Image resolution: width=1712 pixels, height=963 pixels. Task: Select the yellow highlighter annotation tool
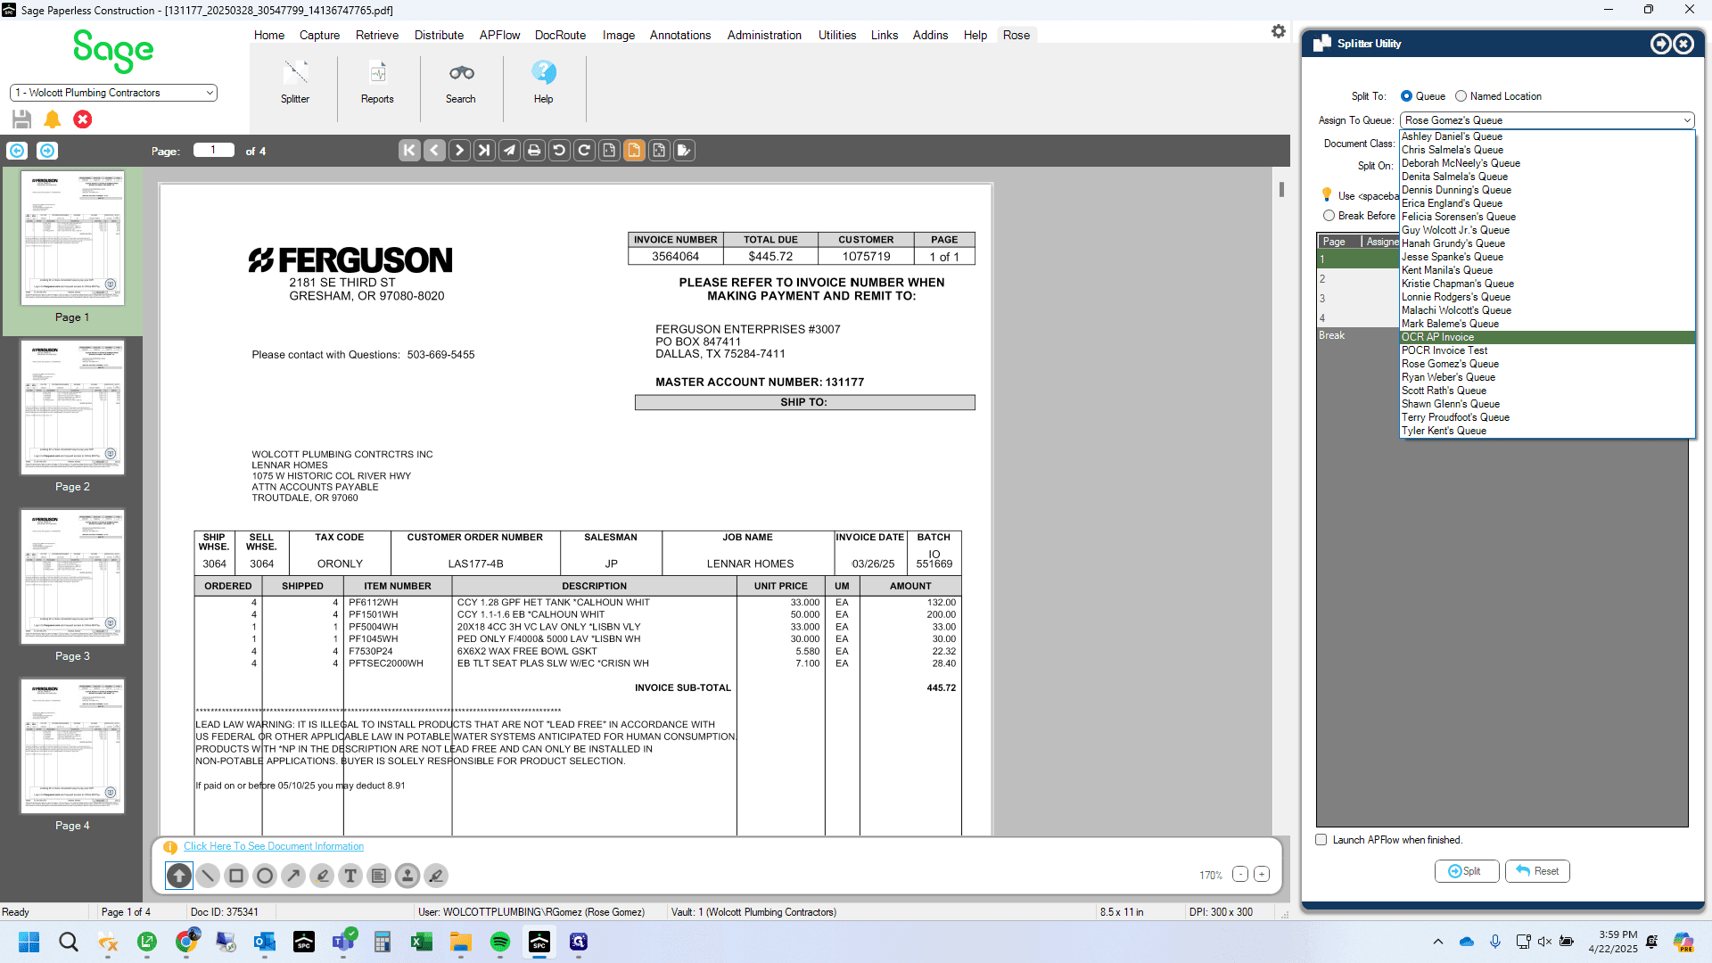(322, 876)
